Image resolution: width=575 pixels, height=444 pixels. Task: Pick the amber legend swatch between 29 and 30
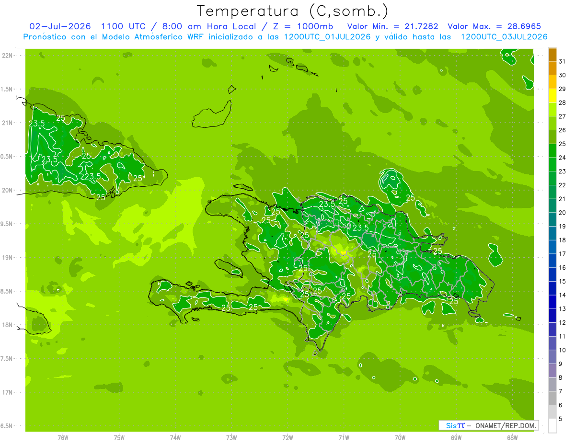click(552, 82)
